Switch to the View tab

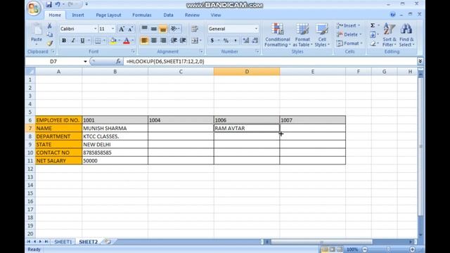coord(216,15)
